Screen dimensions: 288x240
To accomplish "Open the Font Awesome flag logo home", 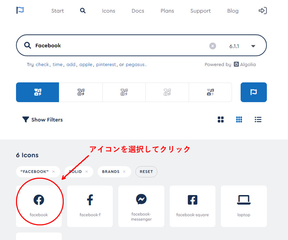I will 20,10.
